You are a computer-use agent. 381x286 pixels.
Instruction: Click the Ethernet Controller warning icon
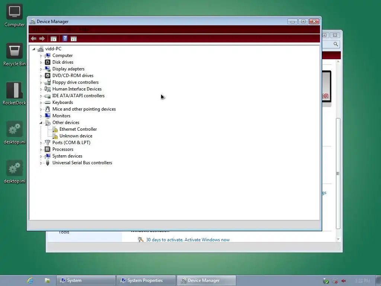coord(55,129)
